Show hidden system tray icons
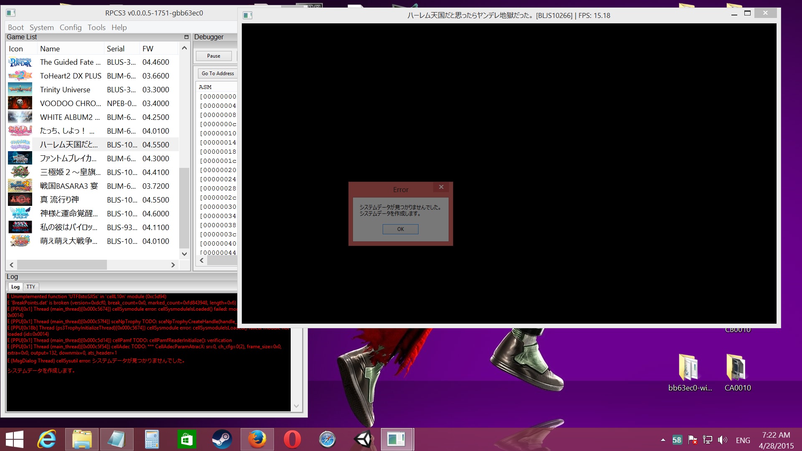Screen dimensions: 802x451 pyautogui.click(x=663, y=440)
